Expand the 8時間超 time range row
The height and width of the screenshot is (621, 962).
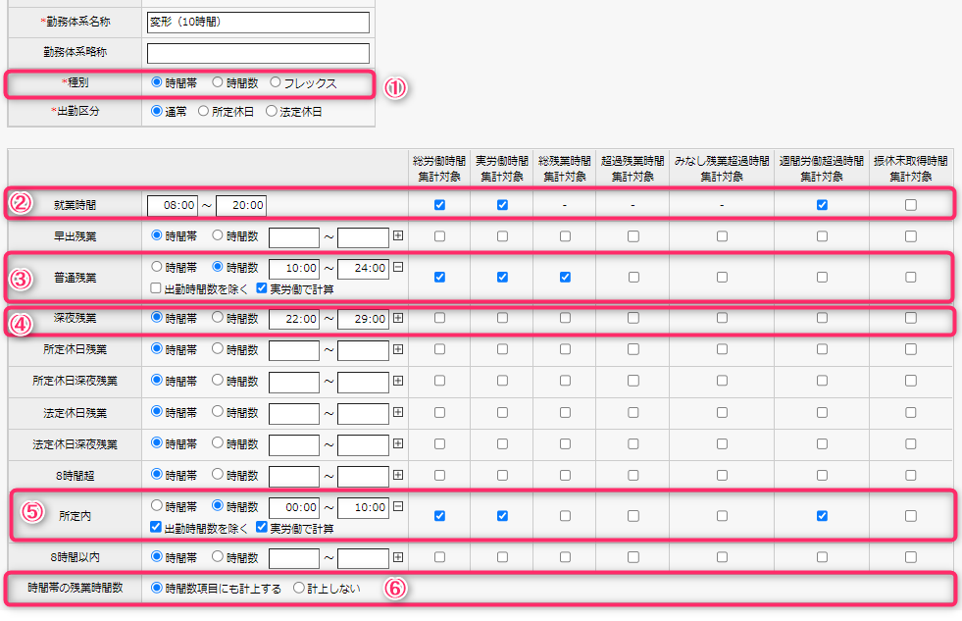tap(397, 476)
